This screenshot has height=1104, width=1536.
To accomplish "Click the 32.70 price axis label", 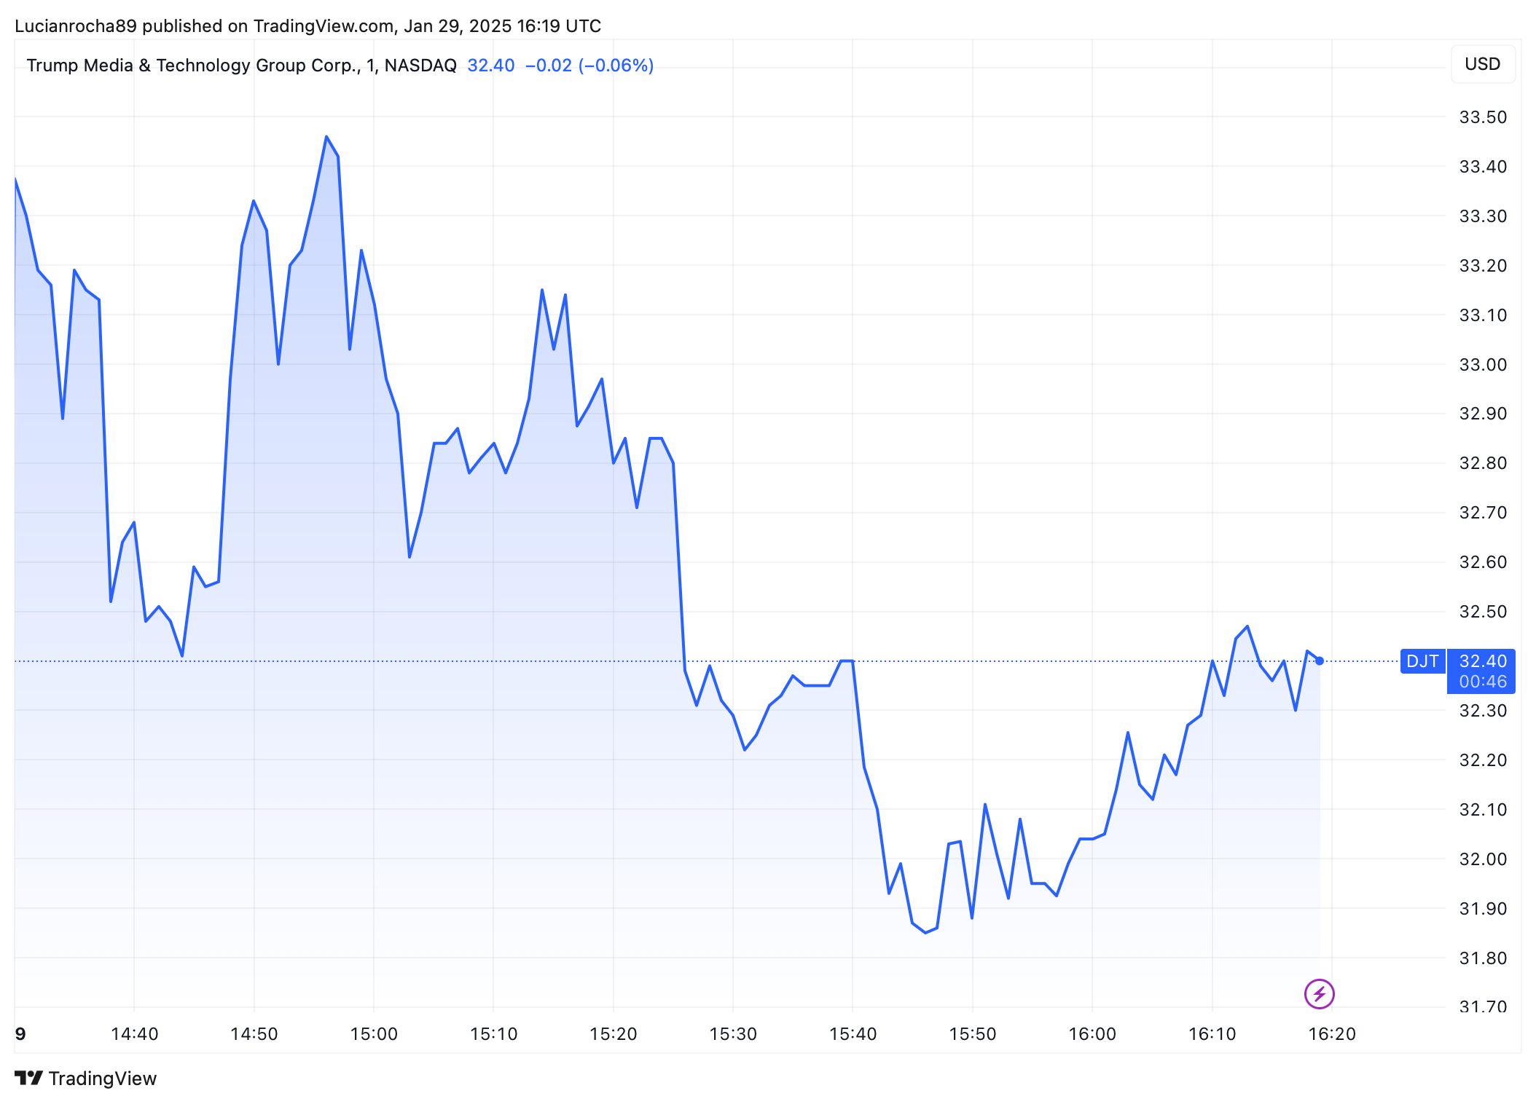I will point(1483,513).
